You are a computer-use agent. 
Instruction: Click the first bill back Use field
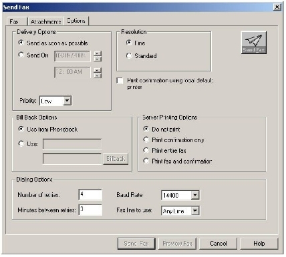pos(72,144)
